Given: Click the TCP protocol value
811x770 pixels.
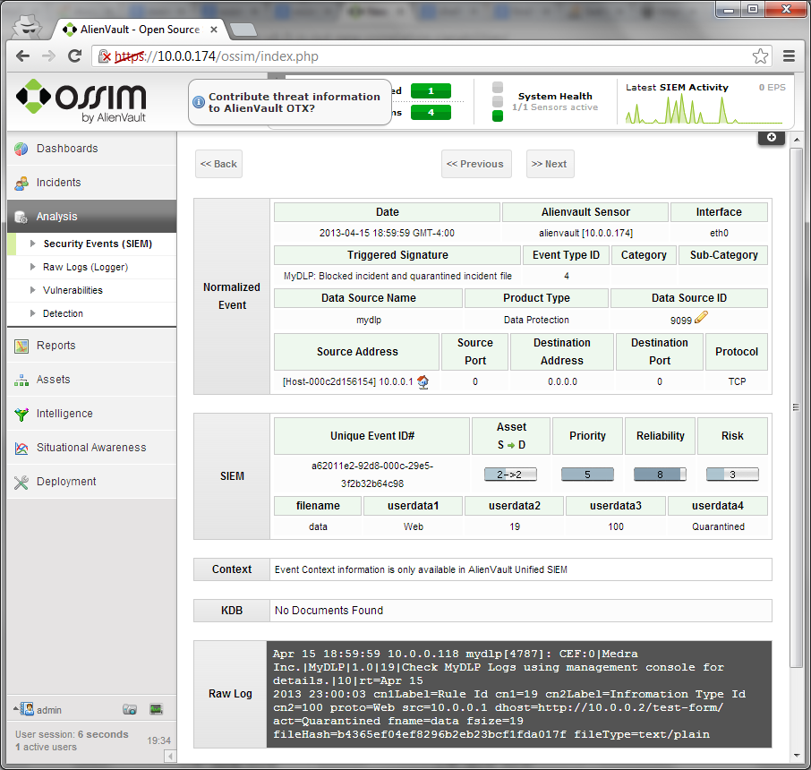Looking at the screenshot, I should click(737, 382).
